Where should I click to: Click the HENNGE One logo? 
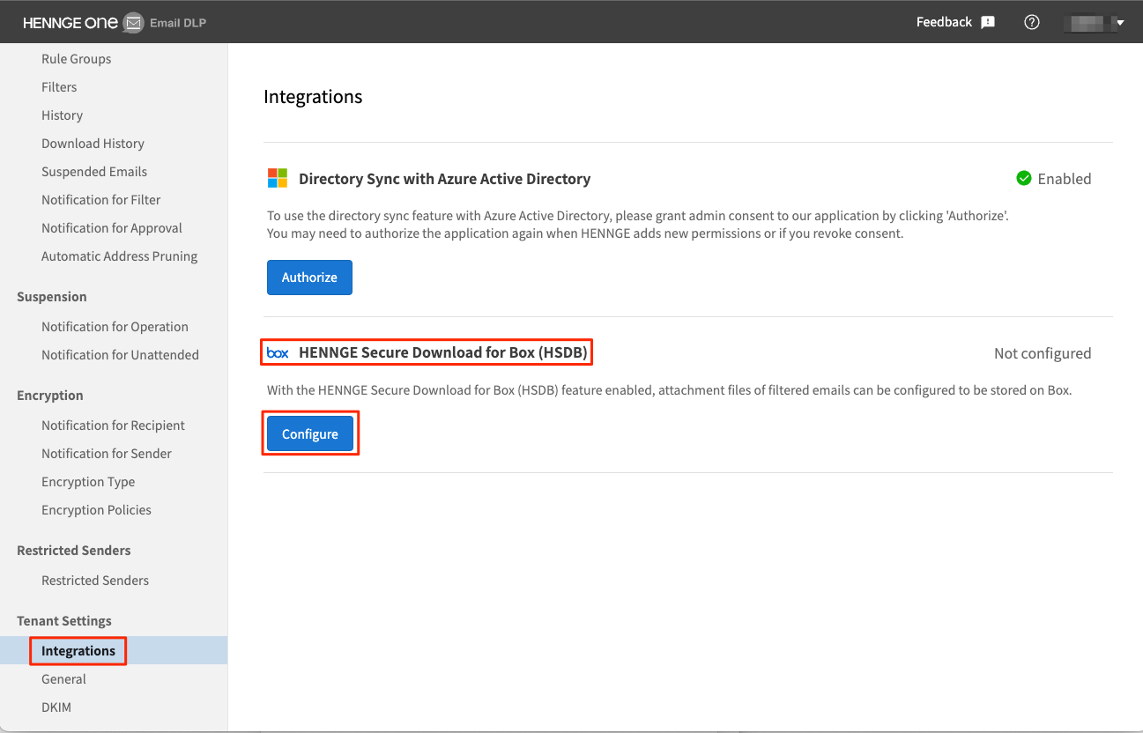[x=71, y=23]
